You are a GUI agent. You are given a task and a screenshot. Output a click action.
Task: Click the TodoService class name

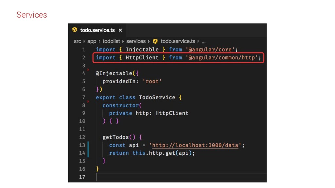157,97
